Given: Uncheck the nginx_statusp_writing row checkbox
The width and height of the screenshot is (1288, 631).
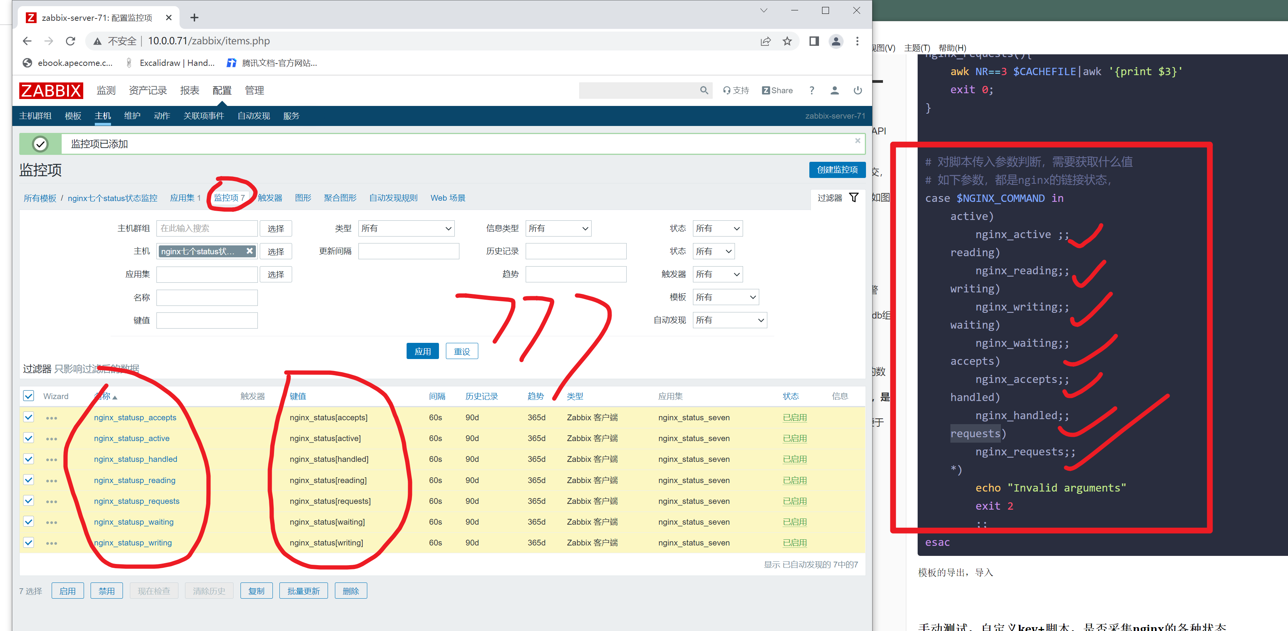Looking at the screenshot, I should (29, 542).
